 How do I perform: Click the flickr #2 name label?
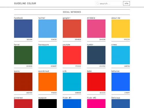pos(91,98)
